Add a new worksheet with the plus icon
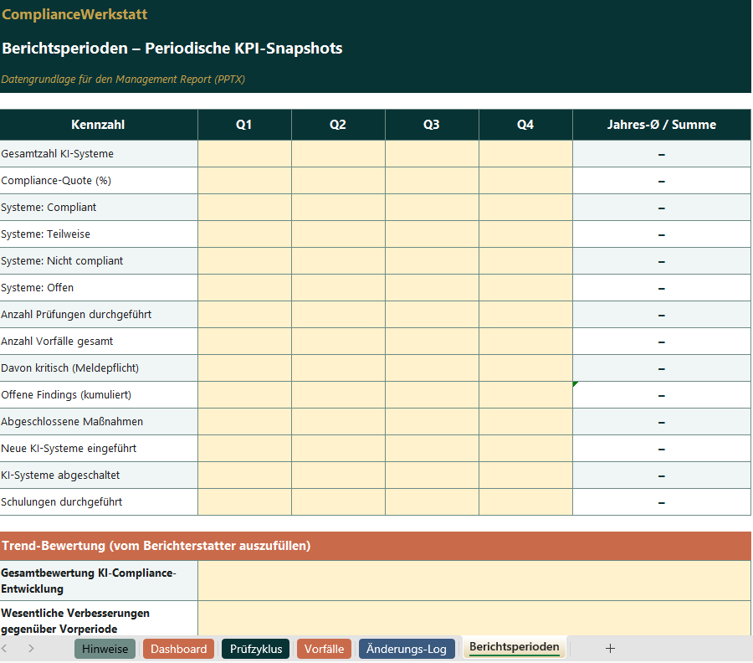This screenshot has width=753, height=663. point(610,648)
